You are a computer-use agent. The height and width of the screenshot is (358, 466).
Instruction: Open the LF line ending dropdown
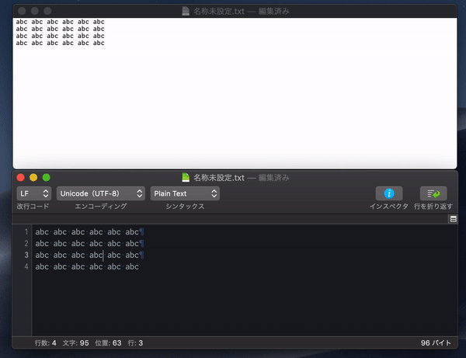point(34,193)
